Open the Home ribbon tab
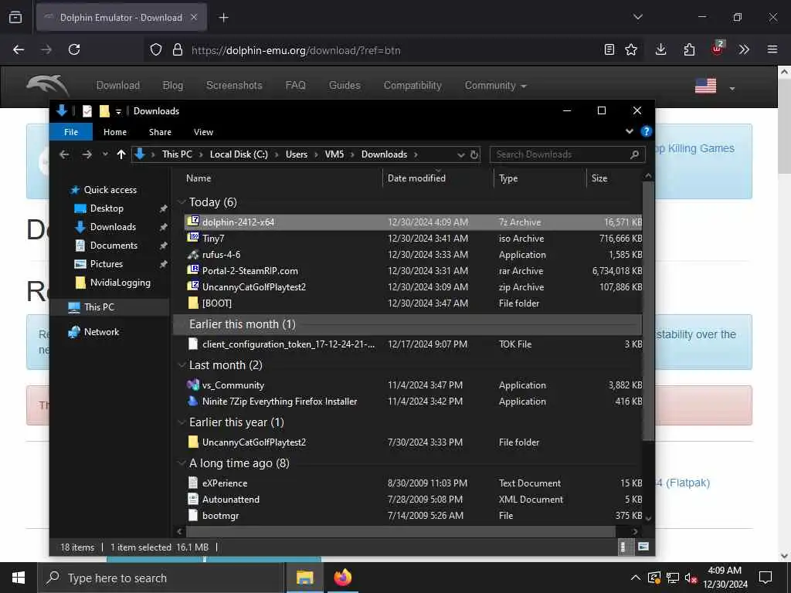This screenshot has width=791, height=593. pos(115,131)
